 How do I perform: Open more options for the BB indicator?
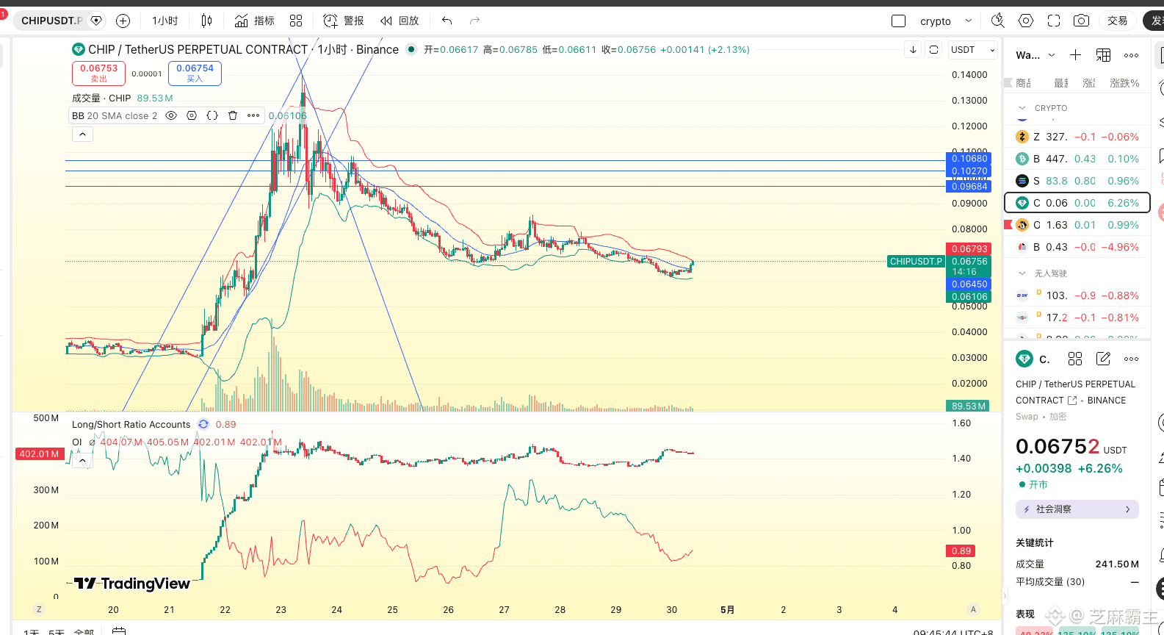click(x=253, y=115)
